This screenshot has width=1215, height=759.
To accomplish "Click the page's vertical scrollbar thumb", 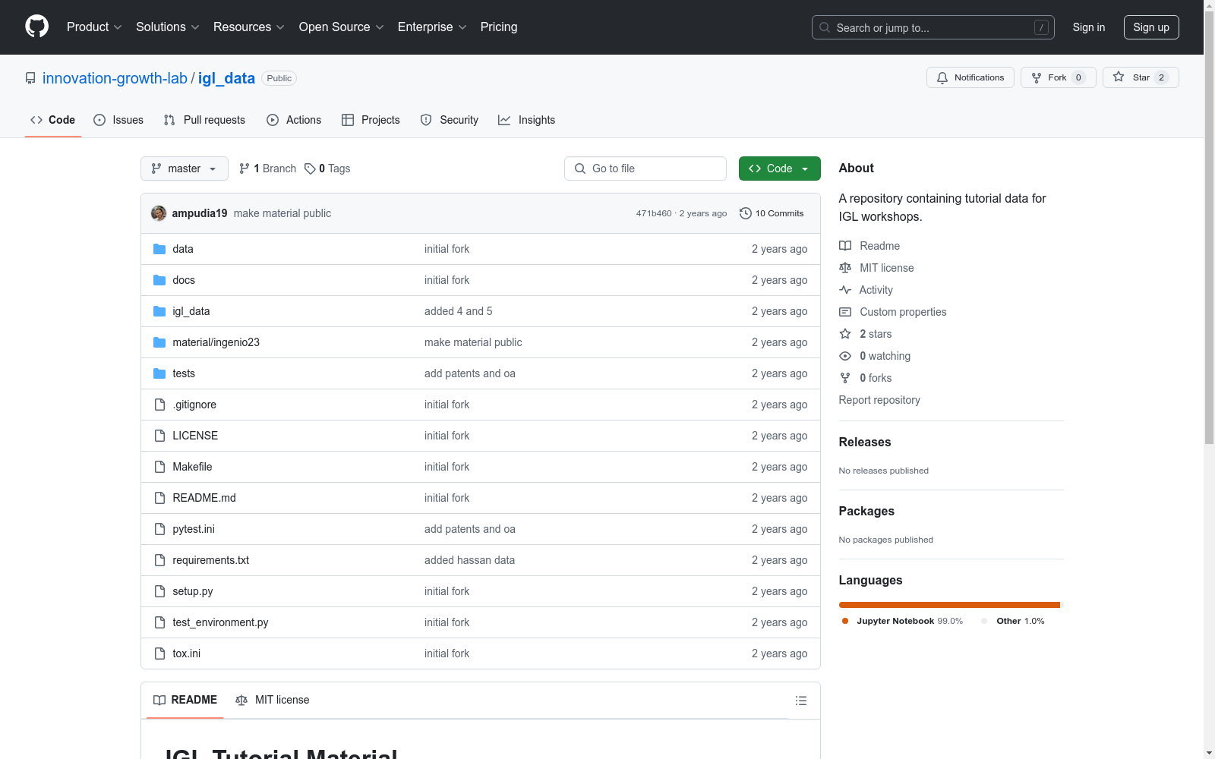I will tap(1209, 228).
